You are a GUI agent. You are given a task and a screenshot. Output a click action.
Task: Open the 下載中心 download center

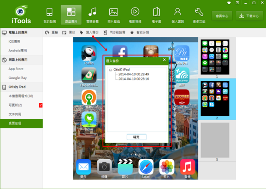(x=249, y=16)
